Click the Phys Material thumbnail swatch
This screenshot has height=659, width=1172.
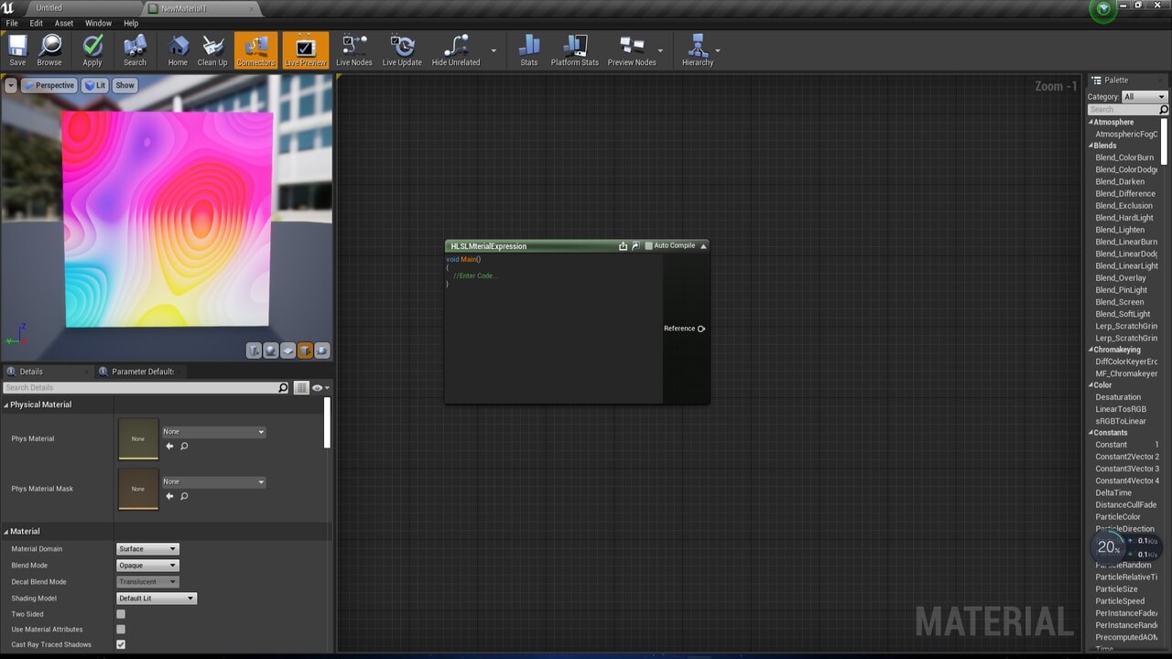click(138, 438)
